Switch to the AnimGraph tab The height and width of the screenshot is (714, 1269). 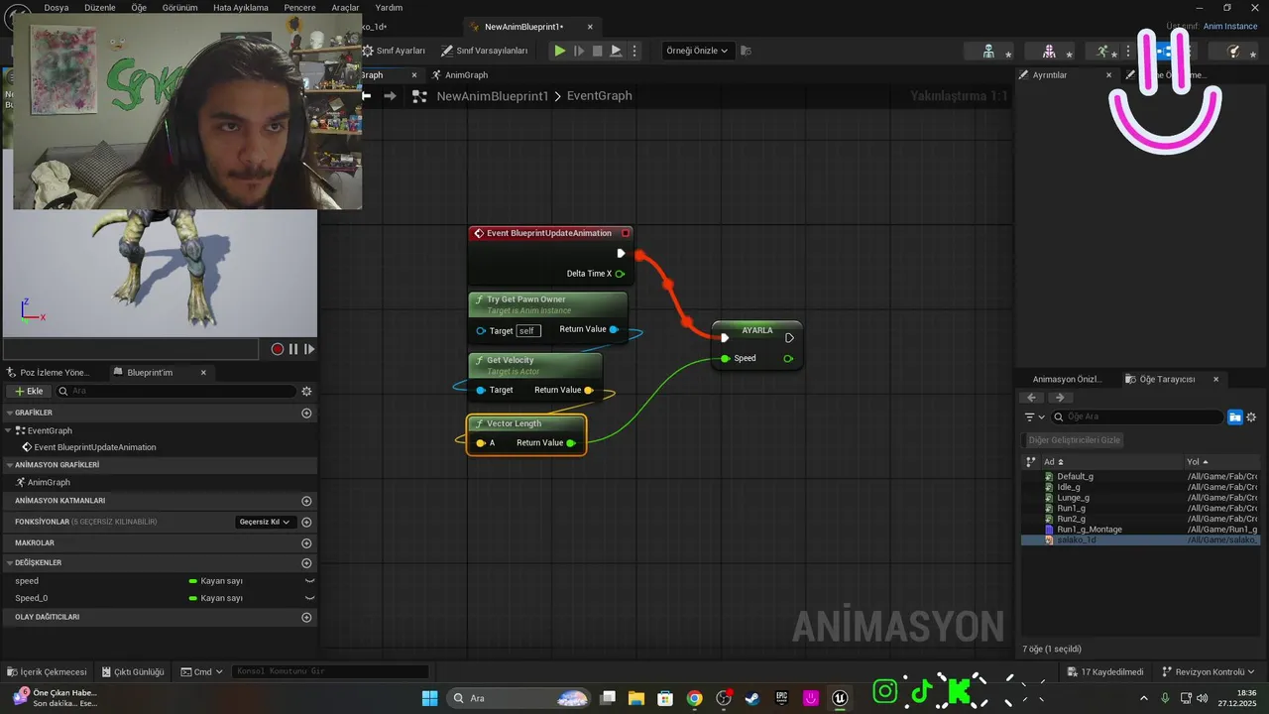(460, 75)
